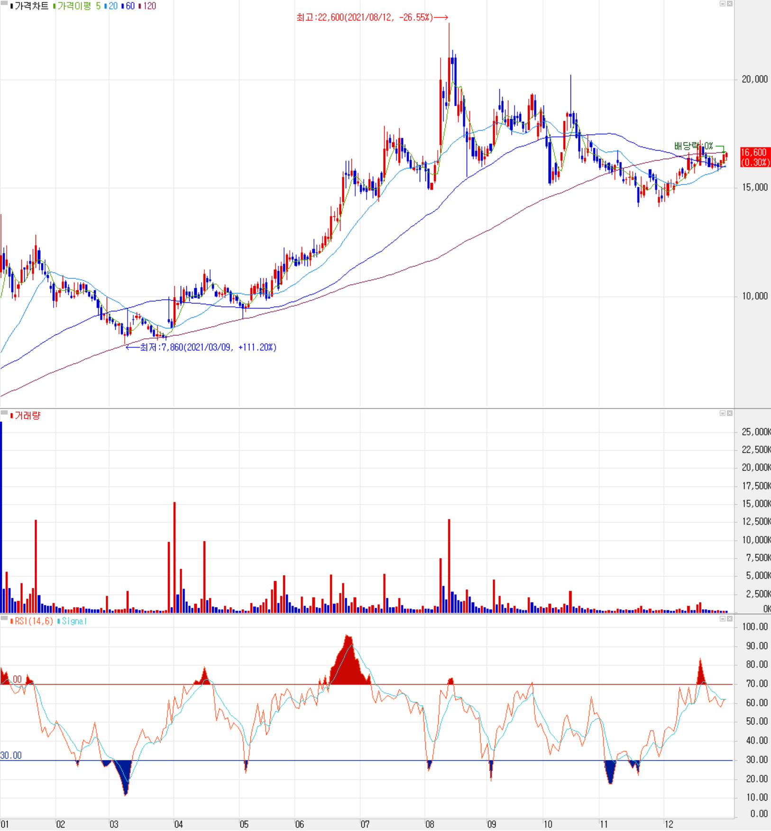Click the 30.00 RSI axis label on the right
The height and width of the screenshot is (831, 771).
[757, 759]
